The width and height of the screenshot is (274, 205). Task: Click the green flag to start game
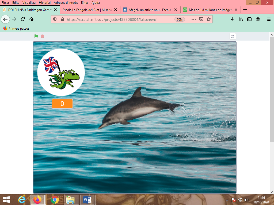tap(36, 36)
